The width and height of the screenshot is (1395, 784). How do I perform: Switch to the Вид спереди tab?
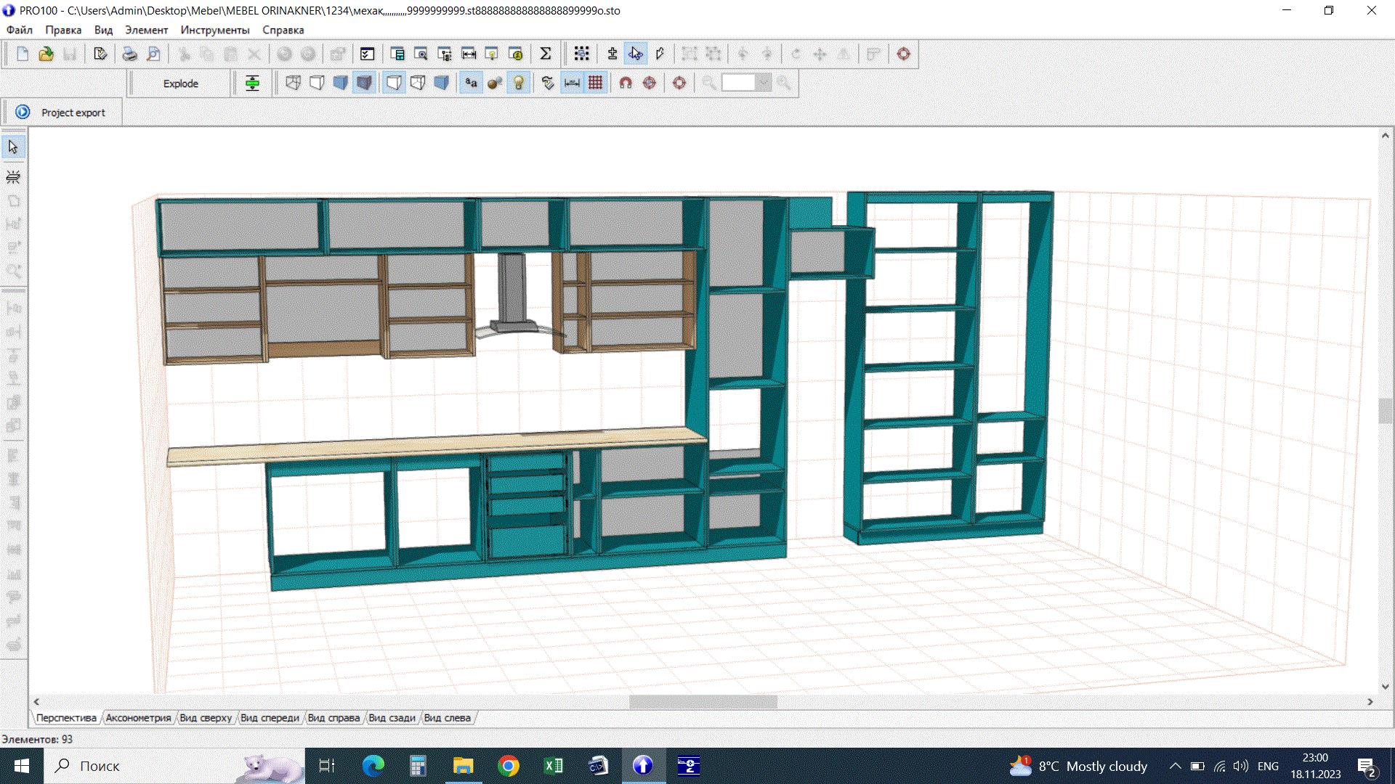coord(270,717)
